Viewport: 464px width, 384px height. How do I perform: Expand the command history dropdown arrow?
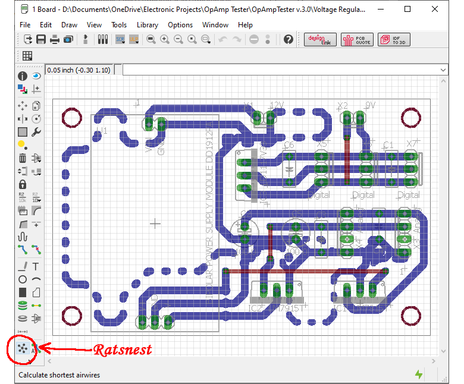[x=443, y=70]
